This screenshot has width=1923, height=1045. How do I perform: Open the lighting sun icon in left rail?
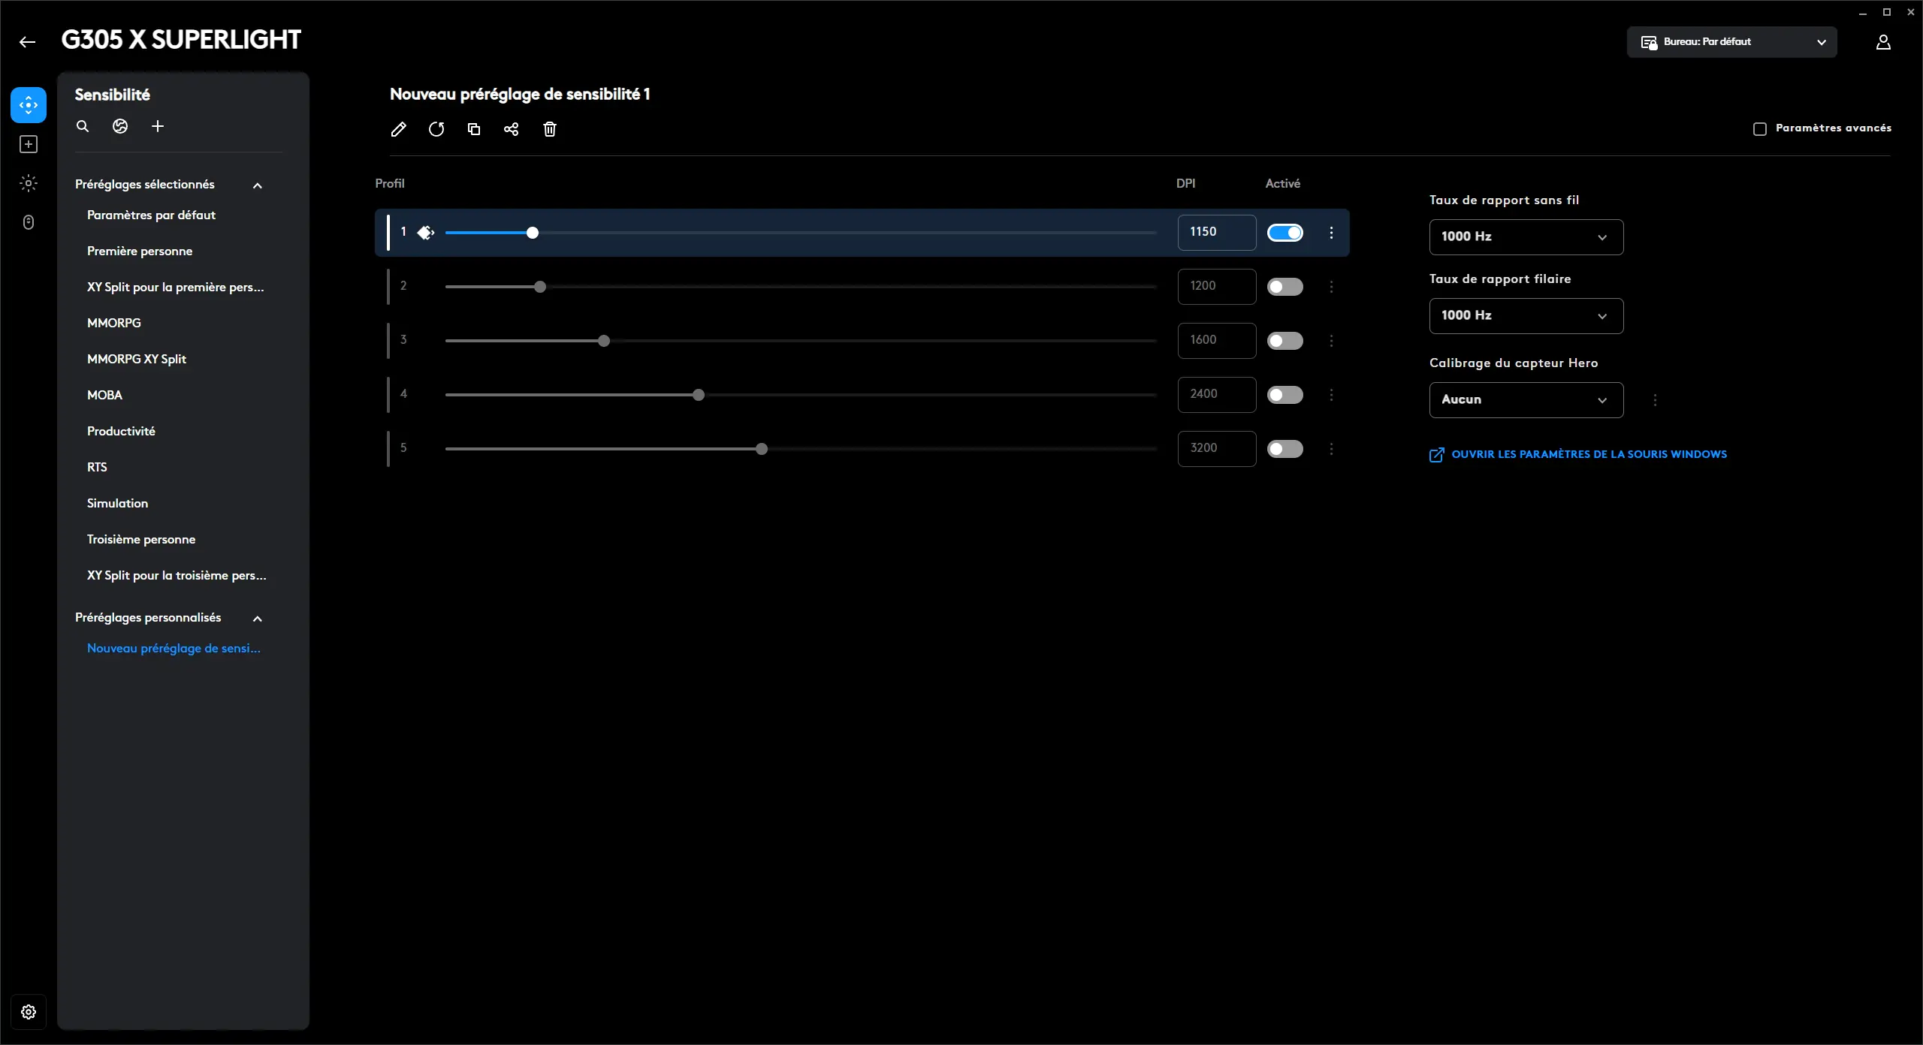29,183
